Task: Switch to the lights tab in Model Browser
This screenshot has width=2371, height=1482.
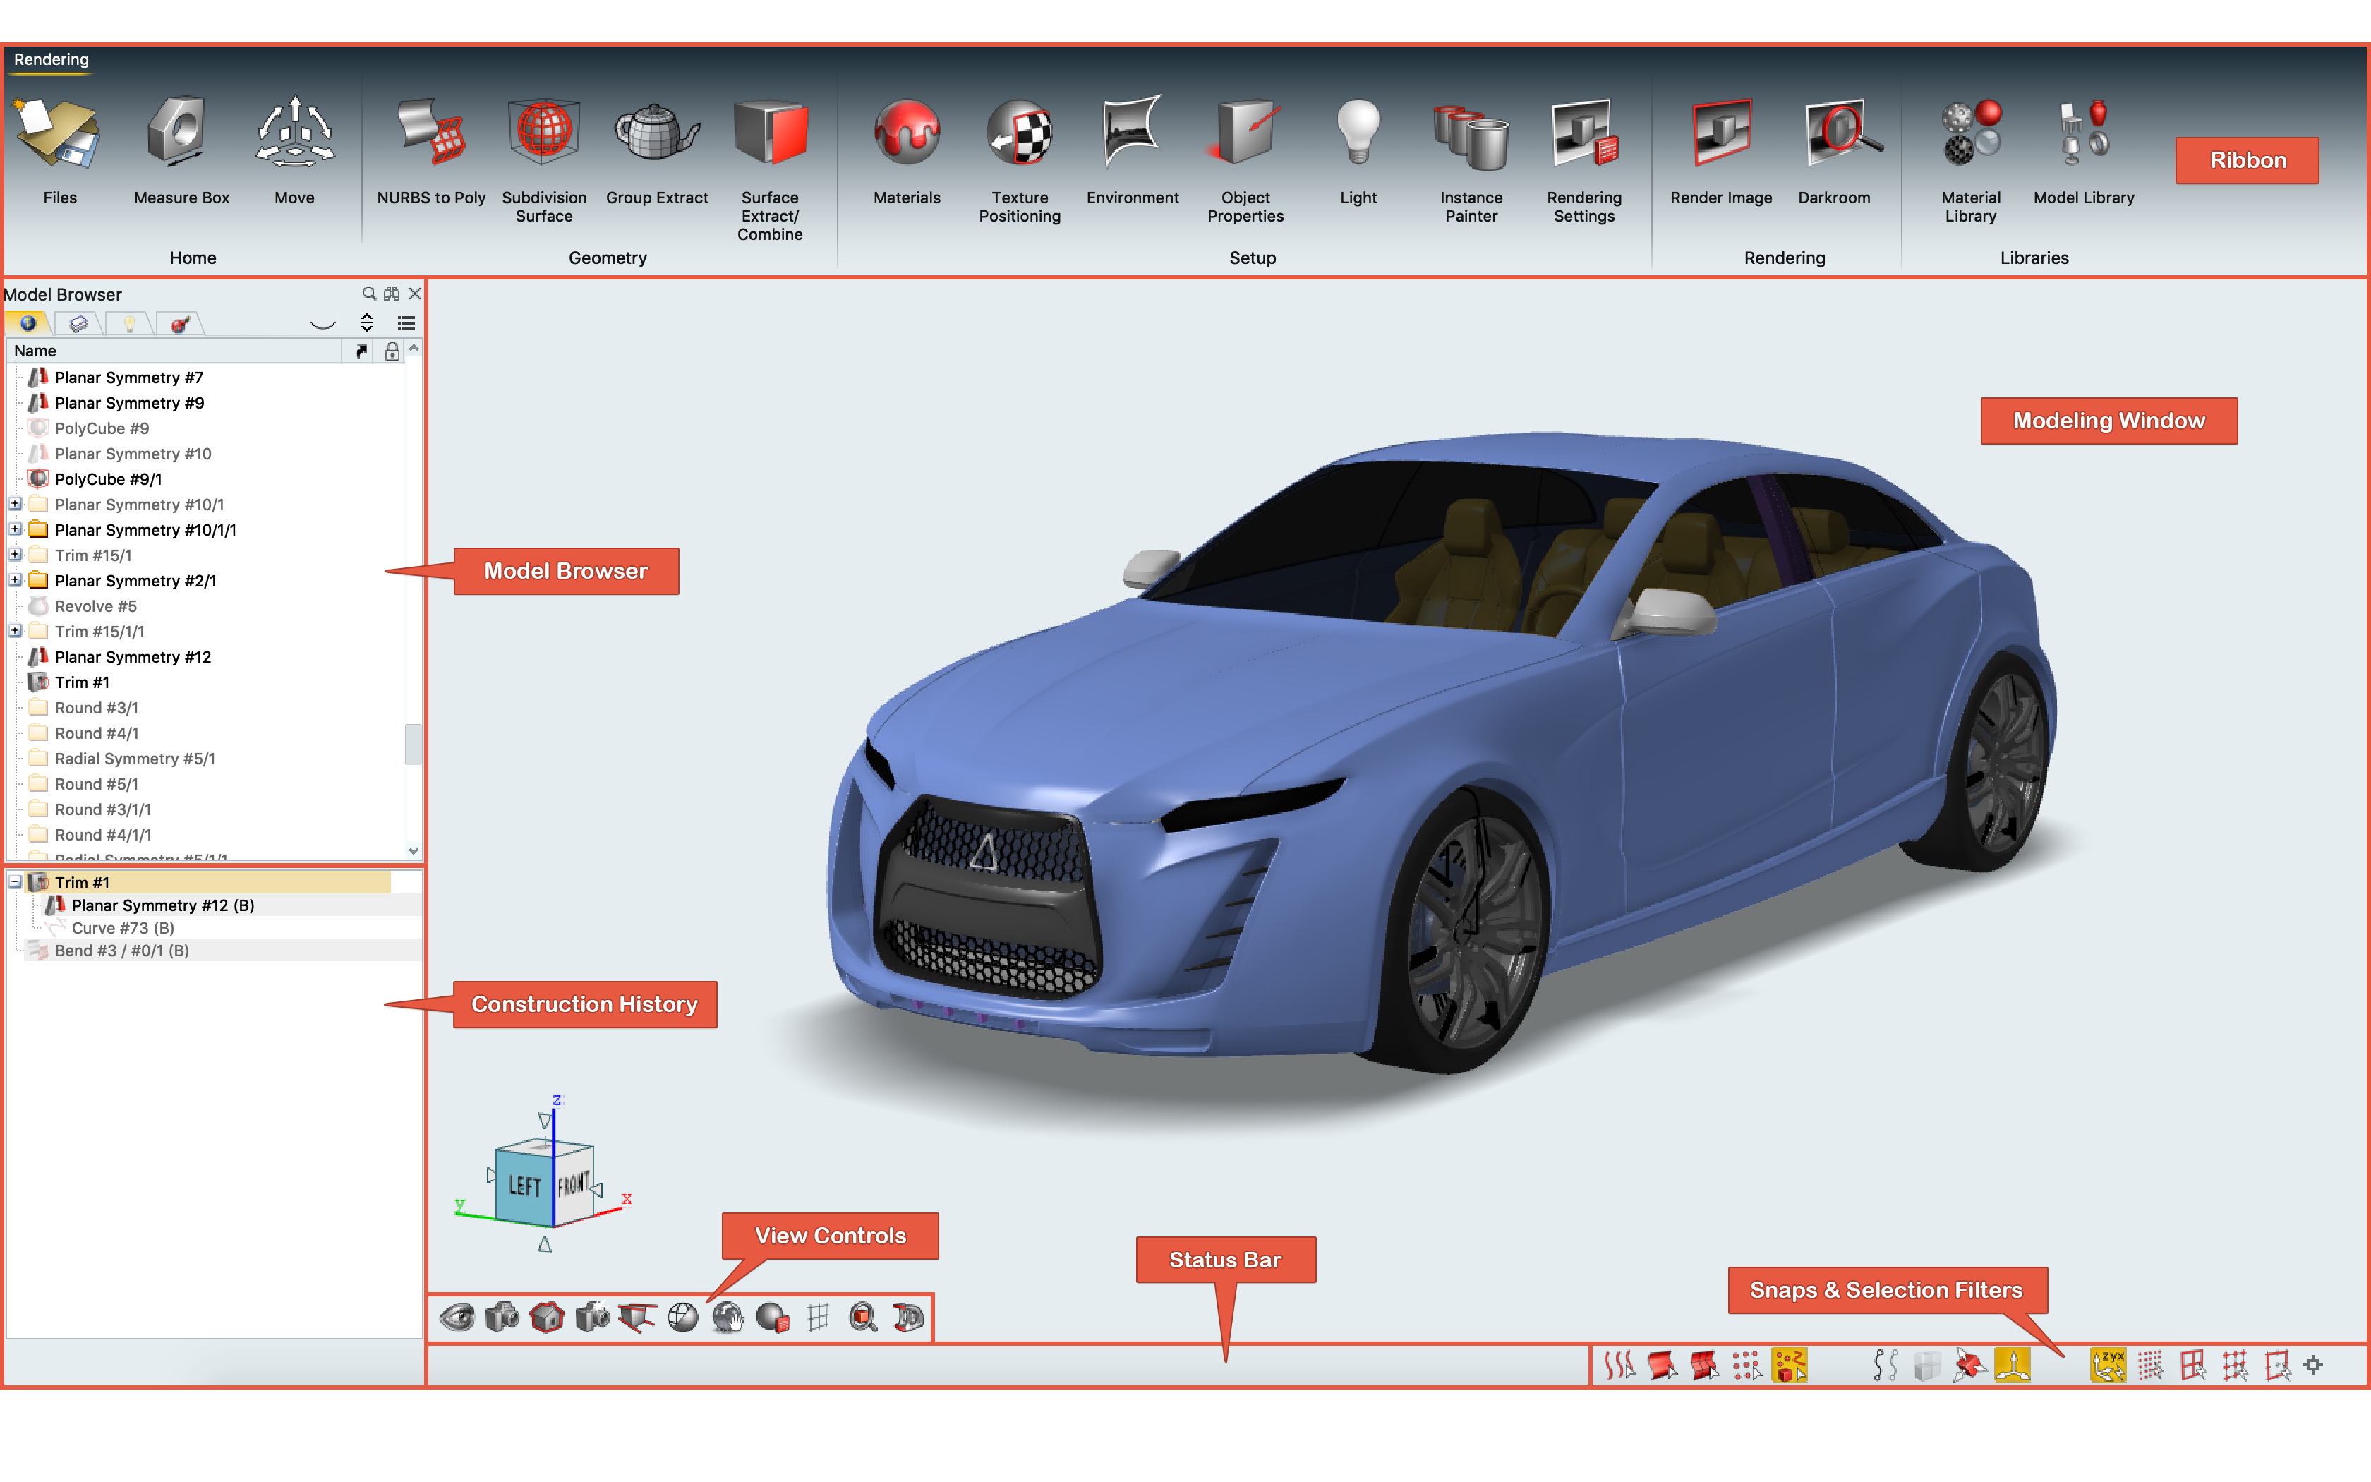Action: point(128,323)
